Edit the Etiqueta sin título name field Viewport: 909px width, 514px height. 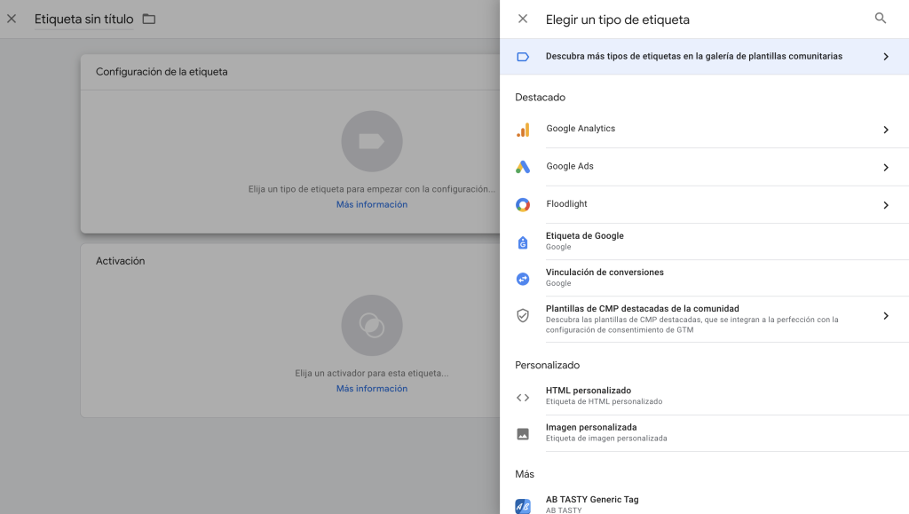click(x=83, y=20)
